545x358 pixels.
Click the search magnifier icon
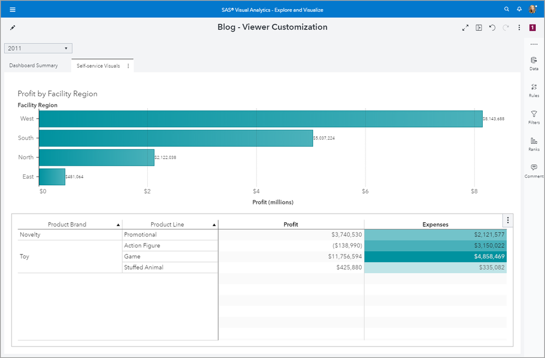pos(507,9)
